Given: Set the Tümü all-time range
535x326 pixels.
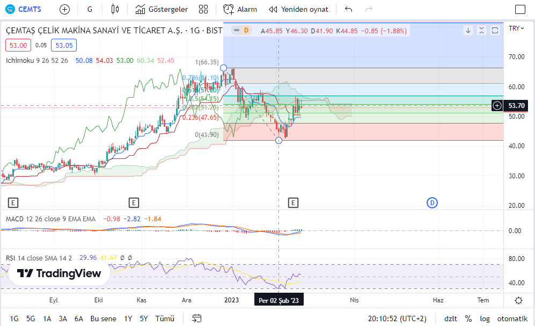Looking at the screenshot, I should coord(165,318).
